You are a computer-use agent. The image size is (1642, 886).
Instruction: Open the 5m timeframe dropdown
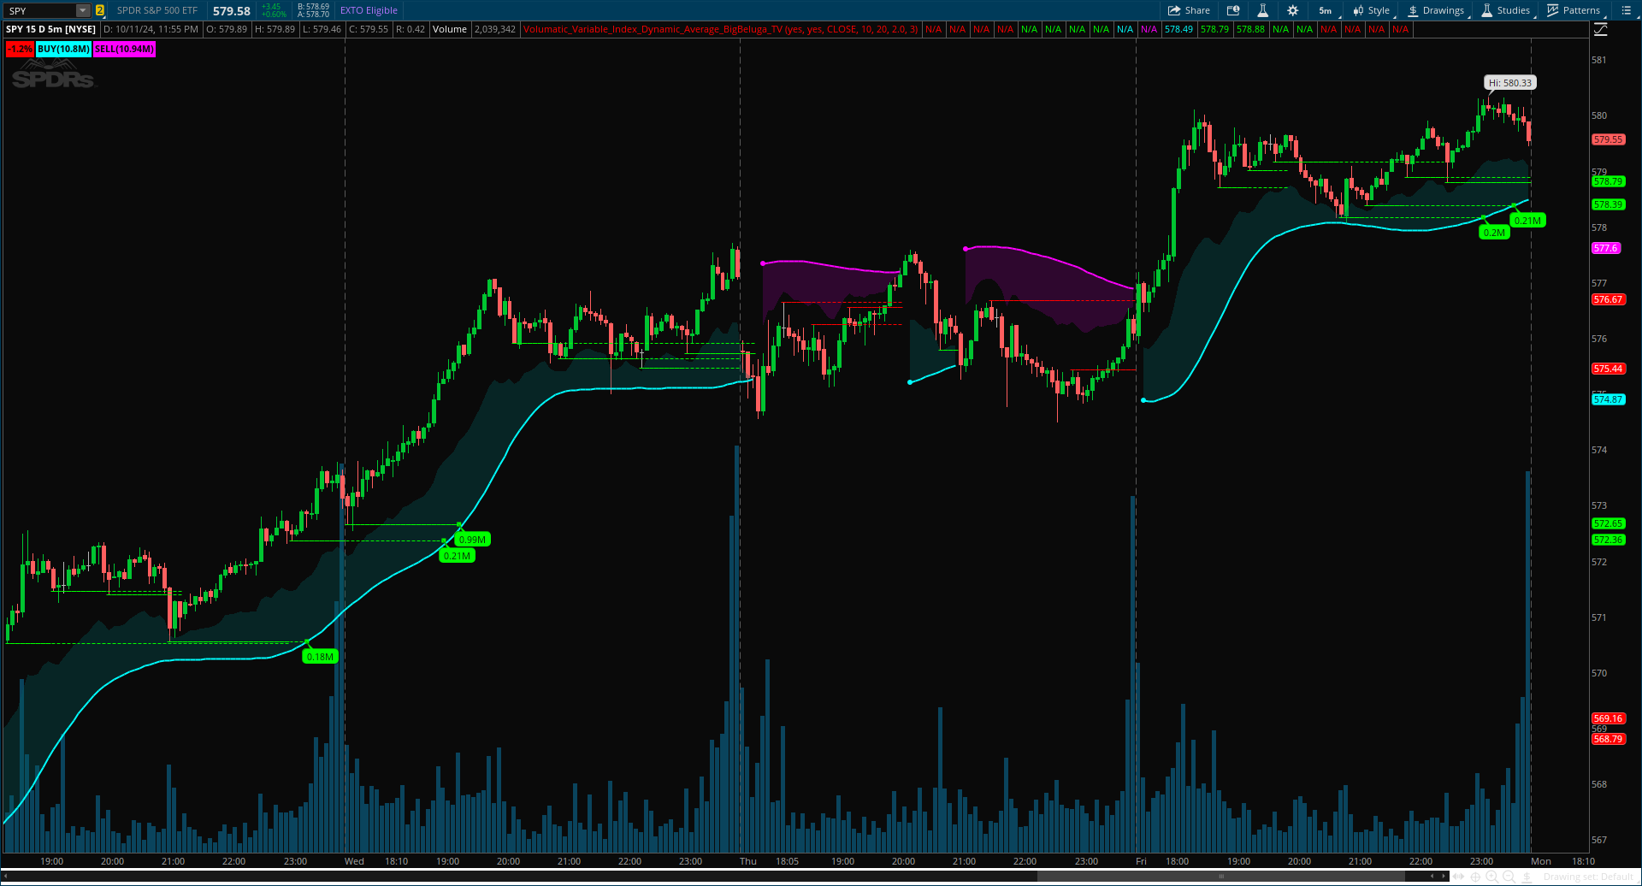point(1325,10)
